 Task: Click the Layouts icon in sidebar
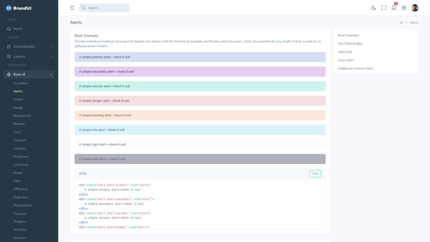[x=9, y=56]
